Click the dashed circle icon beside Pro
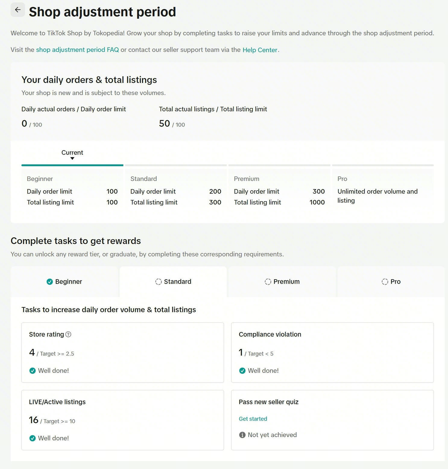This screenshot has width=448, height=469. point(385,281)
